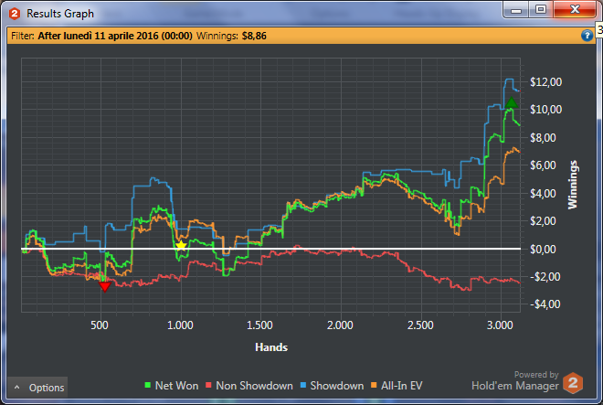This screenshot has height=405, width=603.
Task: Click the $2,00 axis label
Action: (x=543, y=221)
